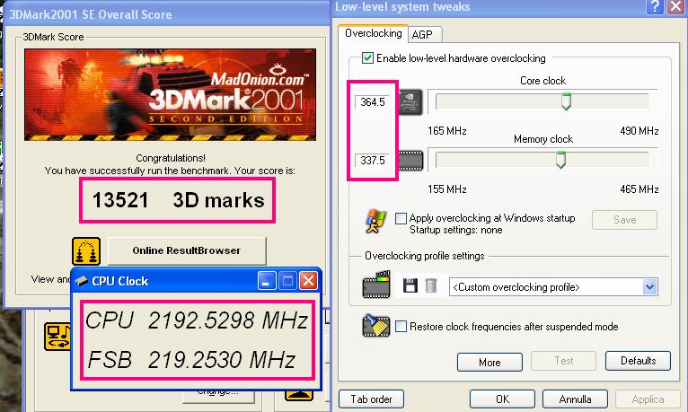Click the Startup settings: none text
The image size is (688, 412).
click(x=456, y=230)
